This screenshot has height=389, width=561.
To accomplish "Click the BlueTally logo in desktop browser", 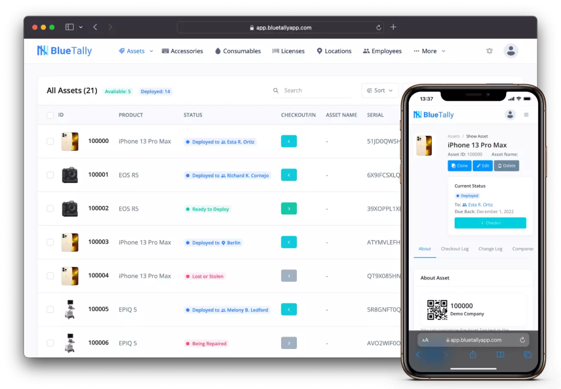I will click(65, 51).
